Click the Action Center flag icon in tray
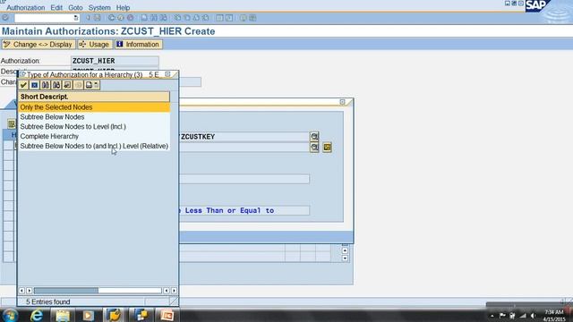 coord(503,316)
